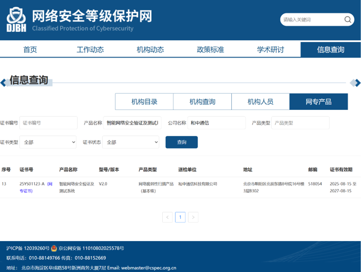Image resolution: width=361 pixels, height=272 pixels.
Task: Click the police badge icon in footer
Action: coord(54,249)
